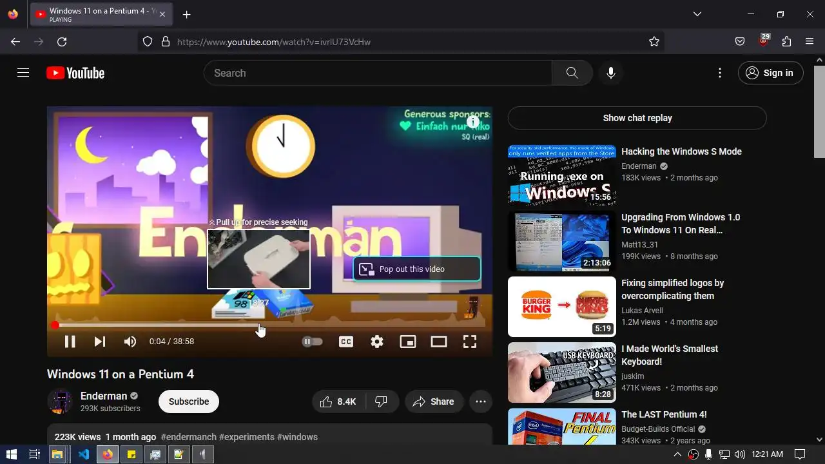
Task: Share this video
Action: tap(434, 401)
